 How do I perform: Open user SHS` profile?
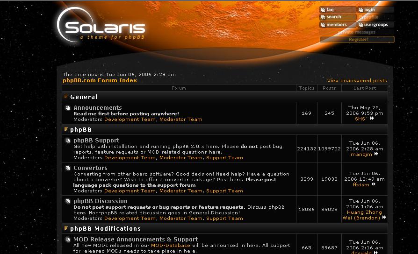(x=361, y=119)
